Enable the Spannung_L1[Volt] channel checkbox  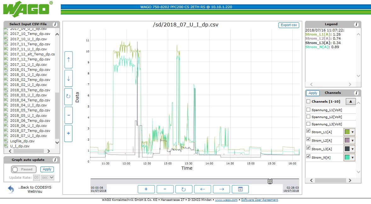(x=308, y=110)
